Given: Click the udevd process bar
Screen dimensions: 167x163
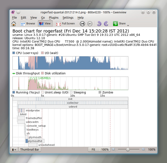Looking at the screenshot, I should click(x=73, y=107).
